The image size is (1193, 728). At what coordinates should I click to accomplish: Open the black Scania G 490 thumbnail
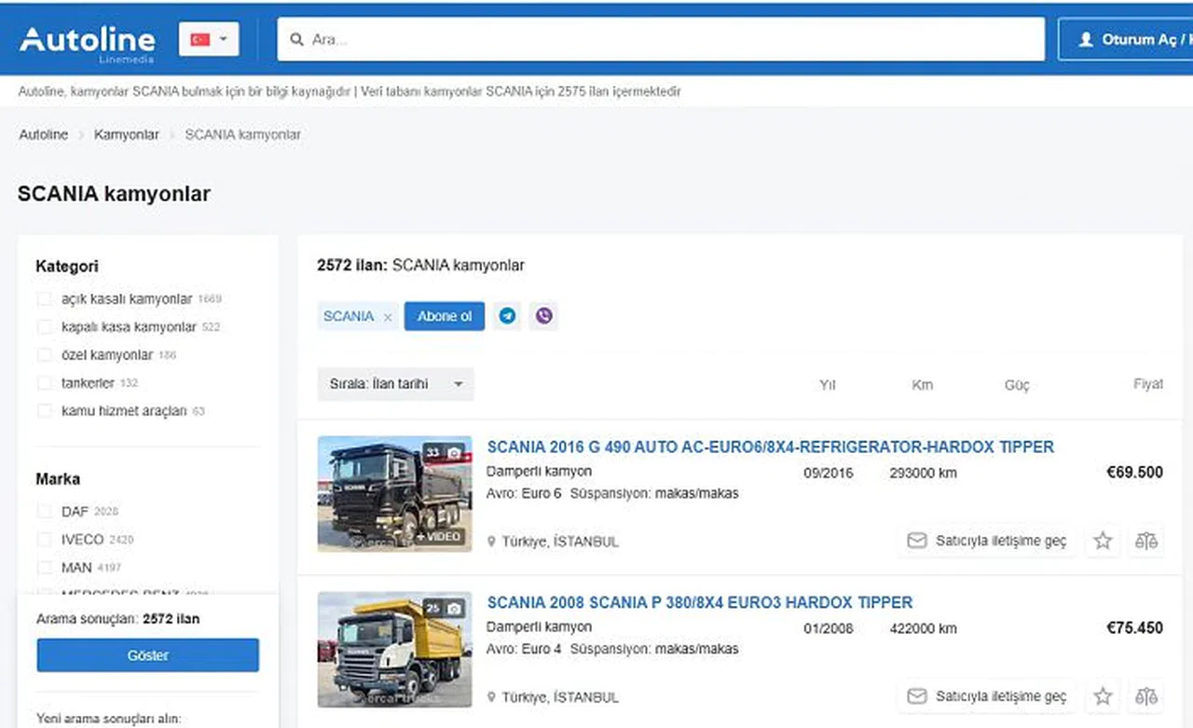(x=394, y=494)
